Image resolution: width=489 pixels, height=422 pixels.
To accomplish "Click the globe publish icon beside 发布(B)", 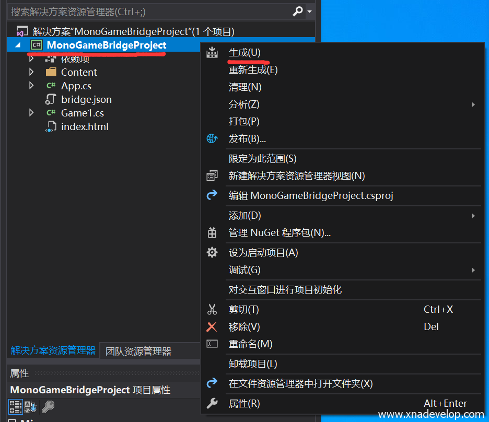I will pyautogui.click(x=212, y=138).
